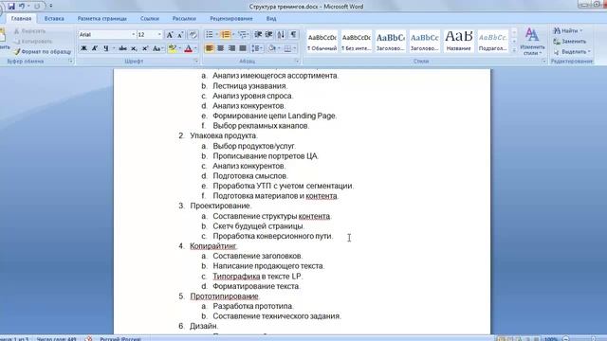607x341 pixels.
Task: Toggle display of paragraph marks (¶)
Action: click(294, 35)
